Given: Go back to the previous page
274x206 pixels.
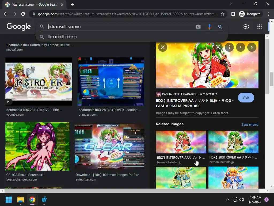Looking at the screenshot, I should pyautogui.click(x=6, y=14).
